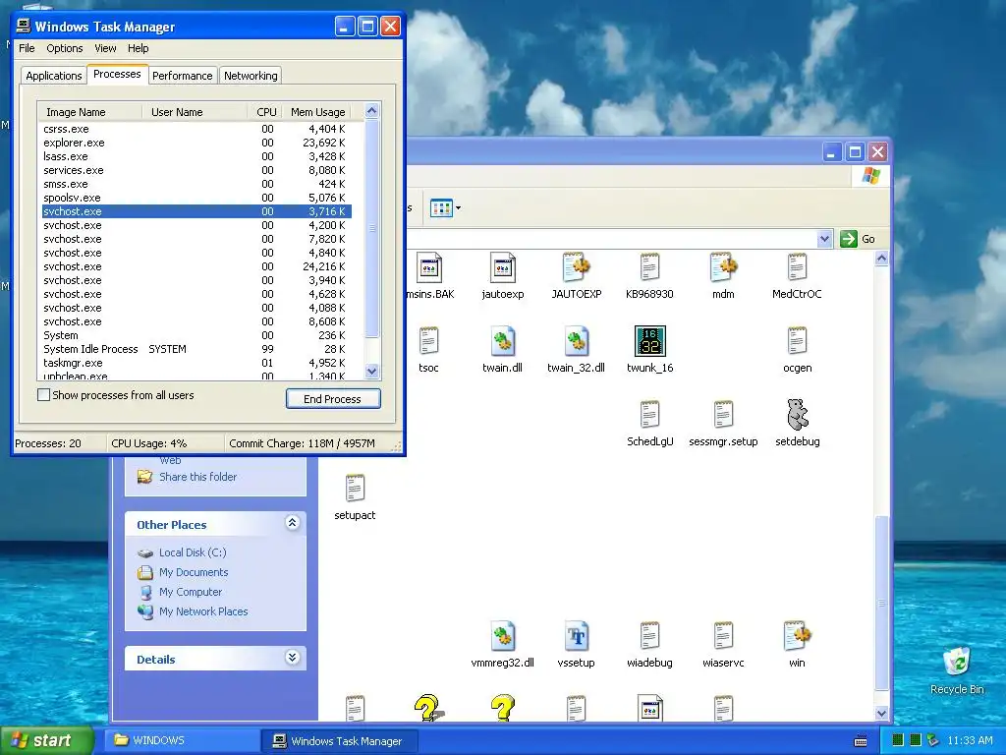This screenshot has width=1006, height=755.
Task: Select csrss.exe process row
Action: (x=196, y=129)
